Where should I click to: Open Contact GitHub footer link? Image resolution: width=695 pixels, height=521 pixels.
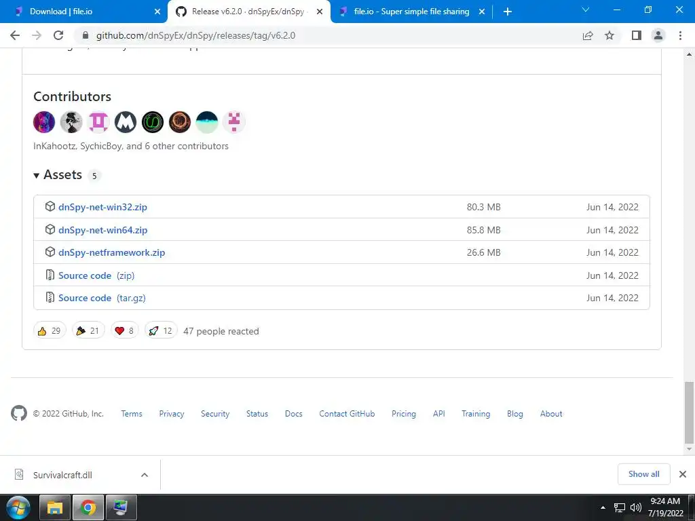point(347,413)
